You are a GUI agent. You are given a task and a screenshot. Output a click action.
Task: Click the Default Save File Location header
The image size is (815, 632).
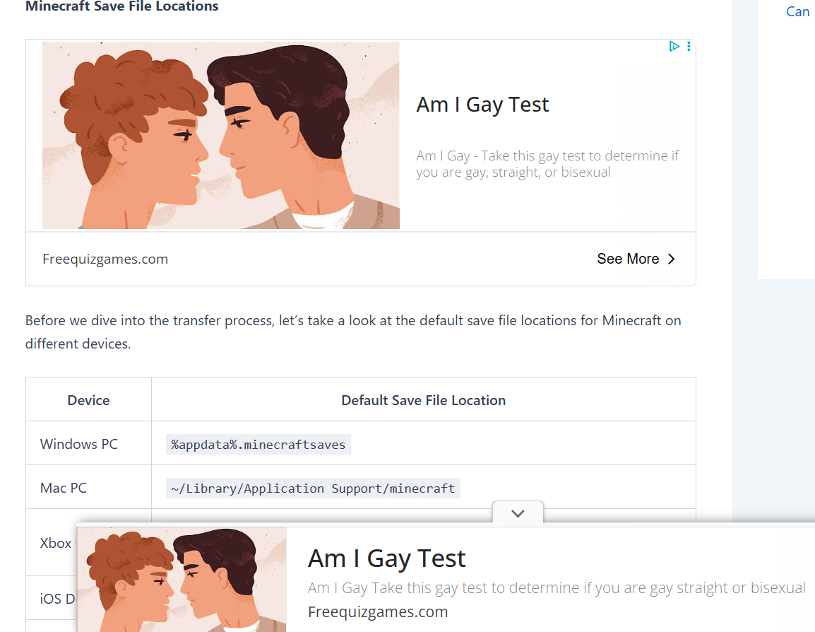423,400
